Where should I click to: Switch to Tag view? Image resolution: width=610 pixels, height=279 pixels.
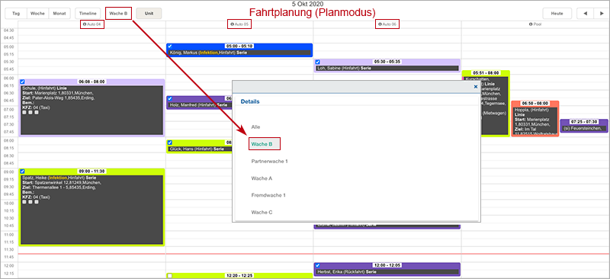(x=16, y=13)
